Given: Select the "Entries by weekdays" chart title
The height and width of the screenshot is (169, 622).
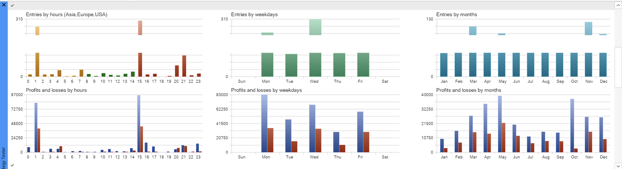Looking at the screenshot, I should [x=254, y=15].
